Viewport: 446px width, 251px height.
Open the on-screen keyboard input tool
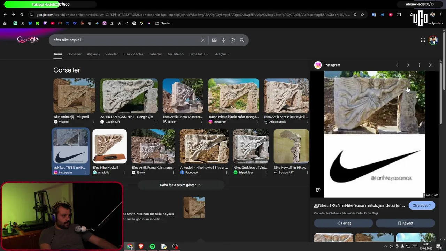(214, 40)
